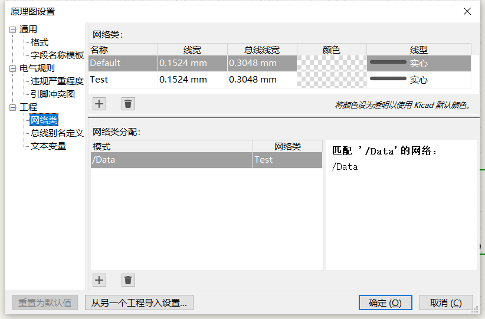Add a new net class row
The image size is (485, 319).
99,104
